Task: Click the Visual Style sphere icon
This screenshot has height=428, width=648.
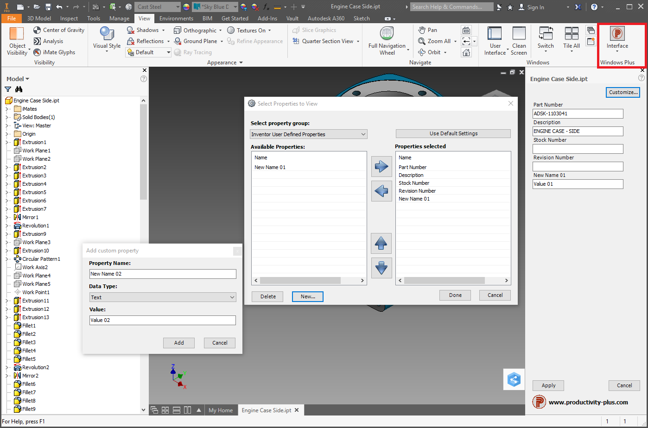Action: (107, 34)
